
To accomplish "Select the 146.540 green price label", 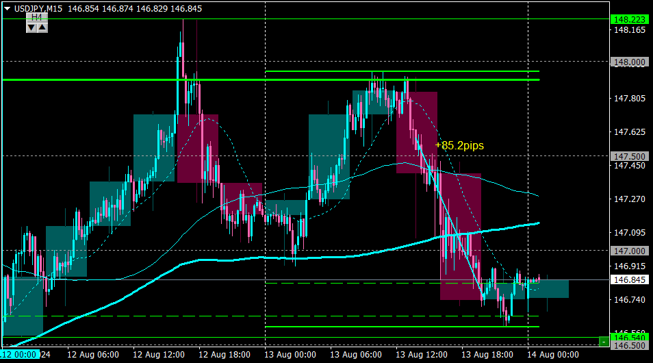I will tap(629, 337).
